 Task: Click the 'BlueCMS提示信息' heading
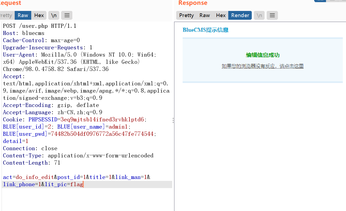(205, 30)
